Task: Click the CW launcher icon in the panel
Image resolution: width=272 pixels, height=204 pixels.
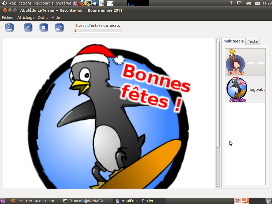Action: 110,3
